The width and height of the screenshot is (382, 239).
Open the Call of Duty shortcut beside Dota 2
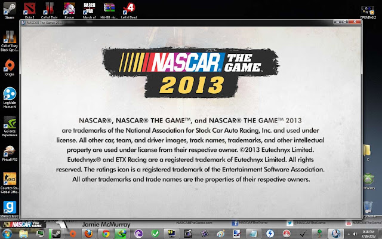click(x=50, y=10)
